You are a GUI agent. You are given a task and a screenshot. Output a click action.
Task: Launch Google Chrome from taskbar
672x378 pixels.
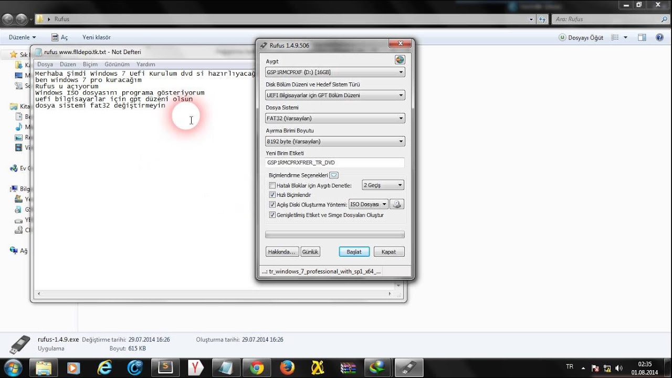click(x=256, y=367)
